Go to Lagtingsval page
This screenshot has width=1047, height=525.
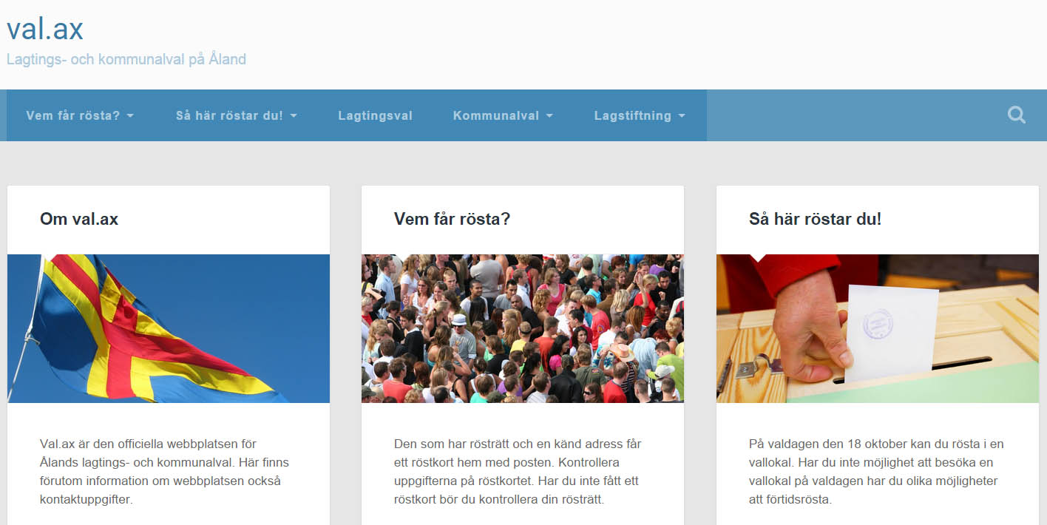coord(376,115)
